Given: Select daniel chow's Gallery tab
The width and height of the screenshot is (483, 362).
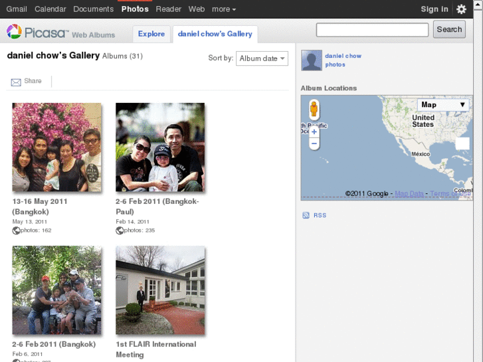Looking at the screenshot, I should pos(215,34).
